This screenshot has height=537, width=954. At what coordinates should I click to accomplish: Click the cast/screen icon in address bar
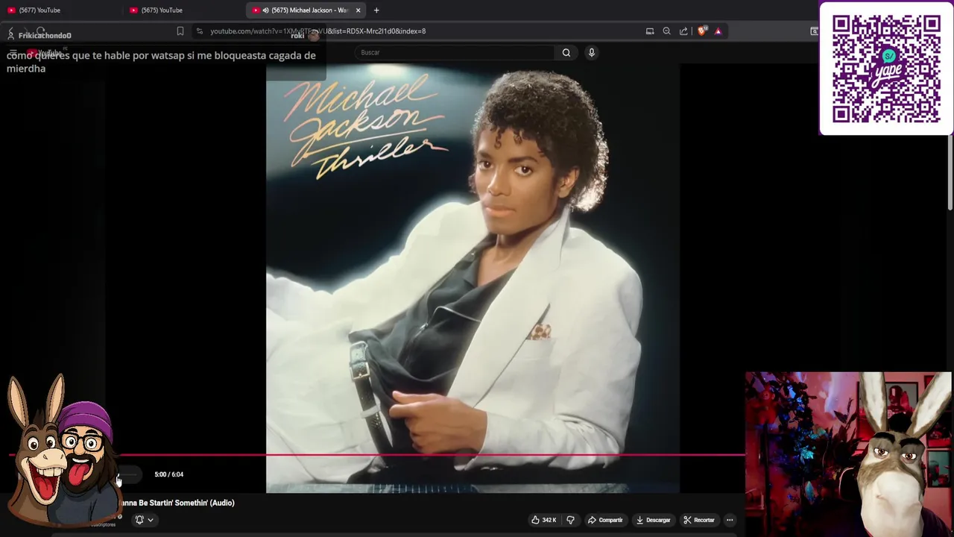(x=650, y=31)
